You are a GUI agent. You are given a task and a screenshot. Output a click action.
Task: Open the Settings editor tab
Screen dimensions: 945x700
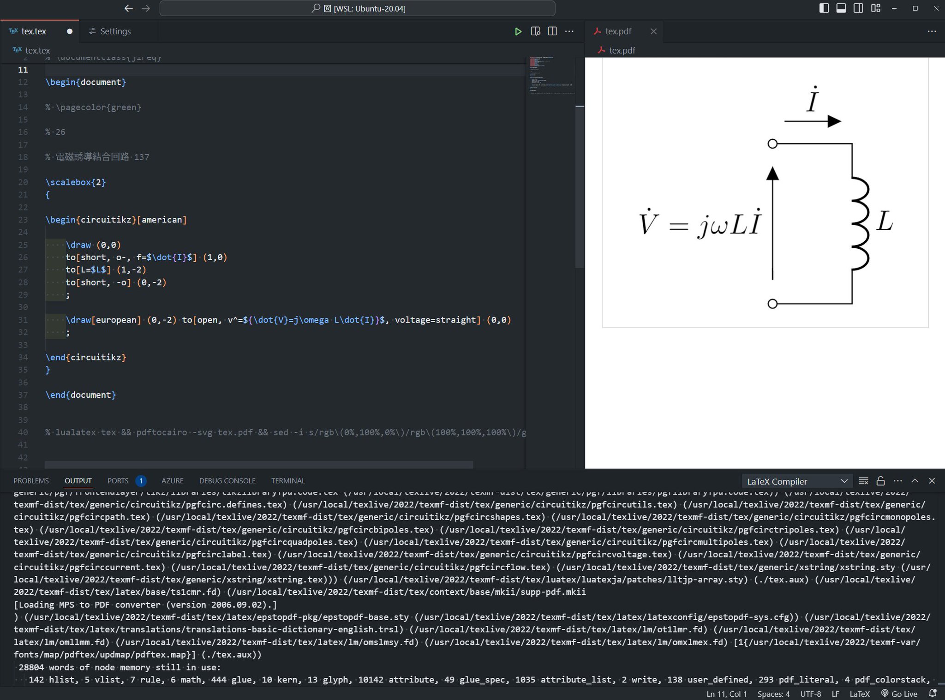coord(115,31)
